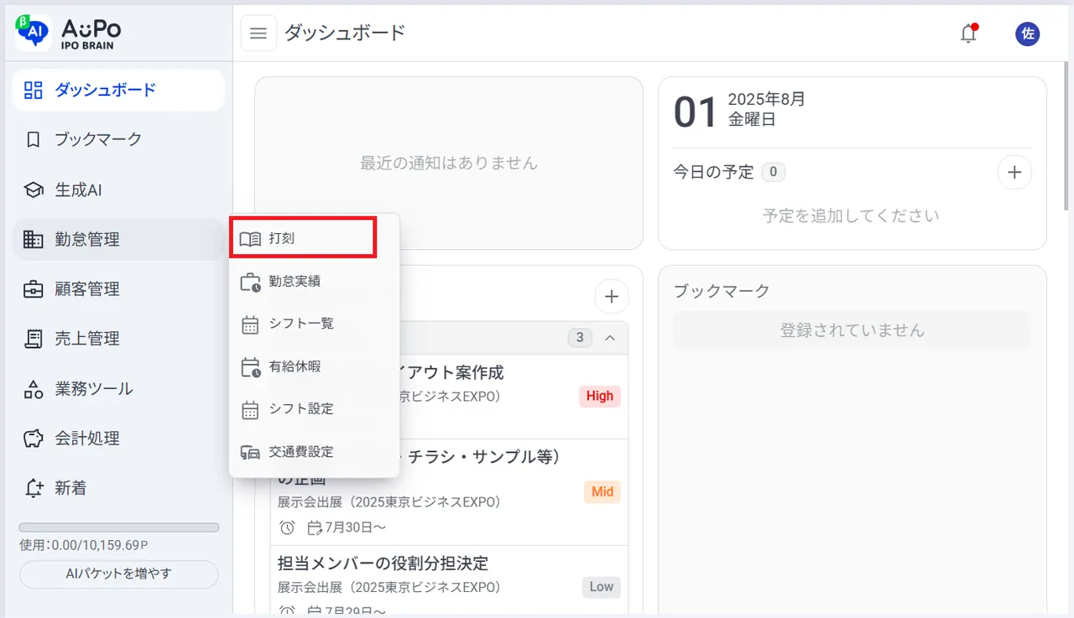Click 使用:0.00/10,159.69P usage text

(84, 546)
